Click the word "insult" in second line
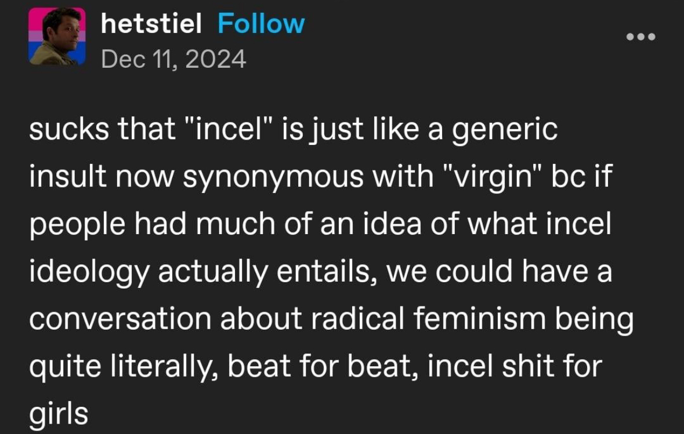 point(68,177)
